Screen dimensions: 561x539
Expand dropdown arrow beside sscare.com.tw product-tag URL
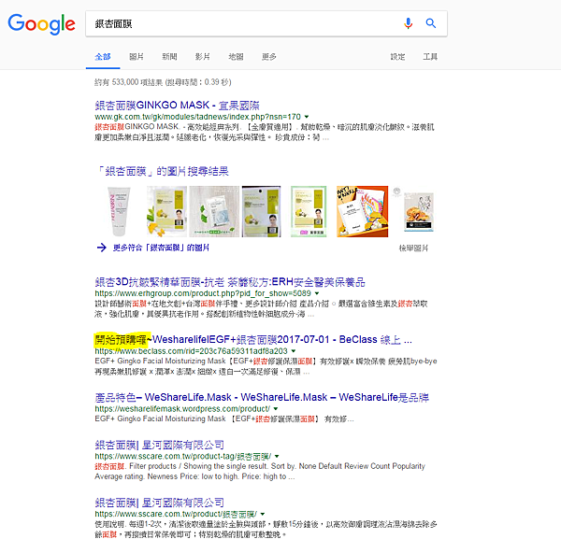pyautogui.click(x=277, y=457)
